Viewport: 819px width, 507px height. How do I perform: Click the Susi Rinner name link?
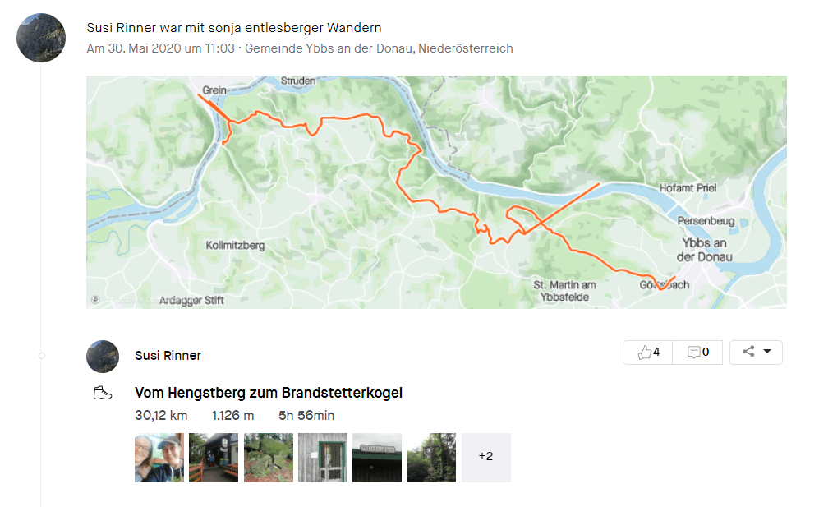pyautogui.click(x=168, y=356)
